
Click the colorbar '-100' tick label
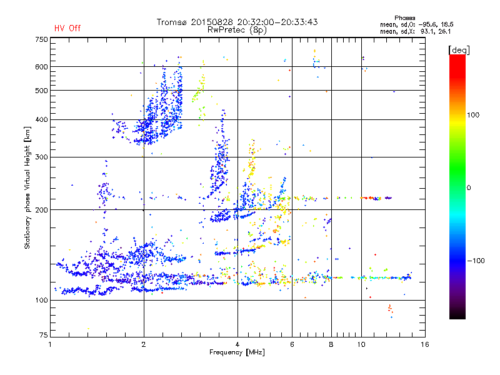point(476,261)
